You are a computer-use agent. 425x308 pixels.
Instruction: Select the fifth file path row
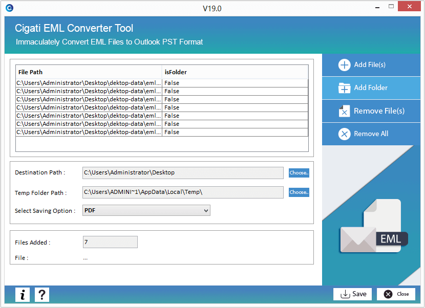pos(162,116)
